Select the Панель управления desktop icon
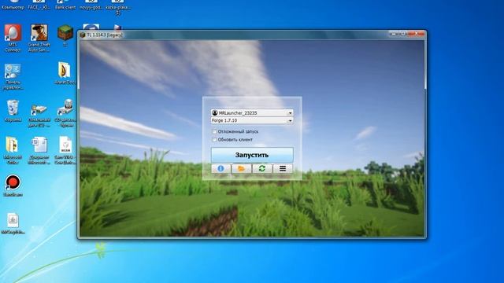 (13, 76)
